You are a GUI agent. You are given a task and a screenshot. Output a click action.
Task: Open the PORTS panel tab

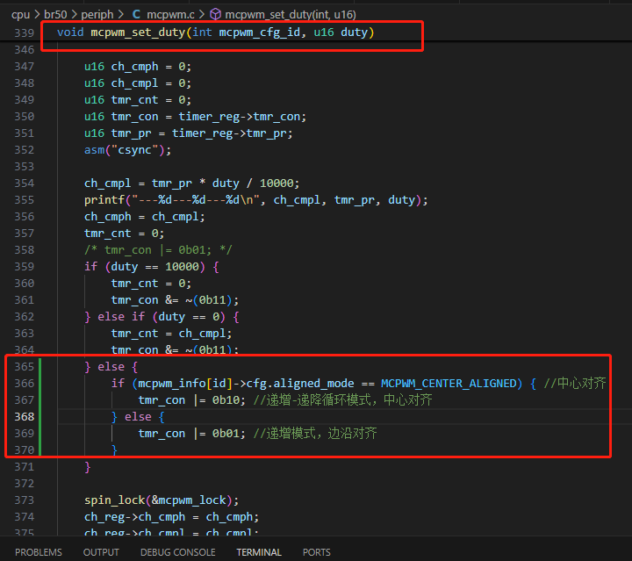pos(316,552)
